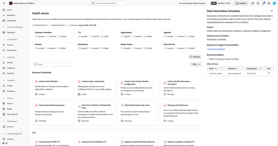
Task: Click the Reassess button
Action: pyautogui.click(x=195, y=57)
